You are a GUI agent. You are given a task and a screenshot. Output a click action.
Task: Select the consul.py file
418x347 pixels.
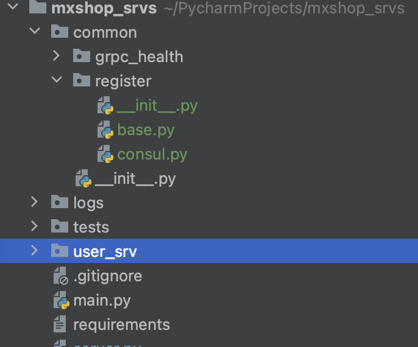(152, 154)
